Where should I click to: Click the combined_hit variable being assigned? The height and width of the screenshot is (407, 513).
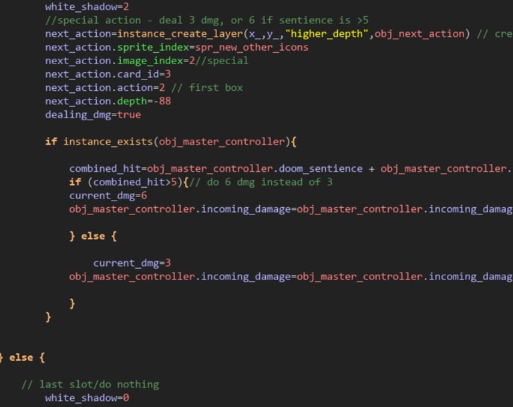[x=105, y=168]
